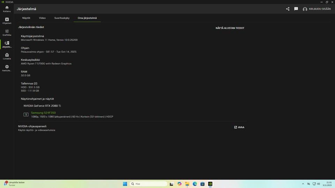
Task: Launch Microsoft Edge from the taskbar
Action: pos(195,184)
